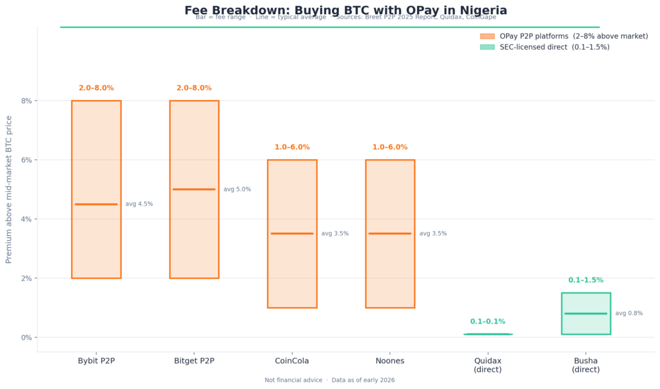Image resolution: width=660 pixels, height=389 pixels.
Task: Click the CoinCola orange fee bar
Action: coord(292,270)
